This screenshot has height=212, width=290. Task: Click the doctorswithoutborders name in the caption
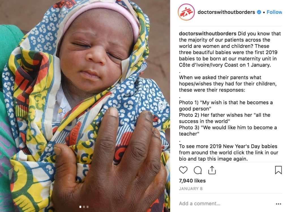pos(208,34)
